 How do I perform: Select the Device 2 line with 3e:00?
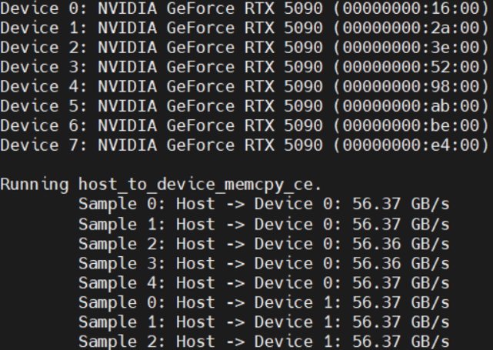245,48
